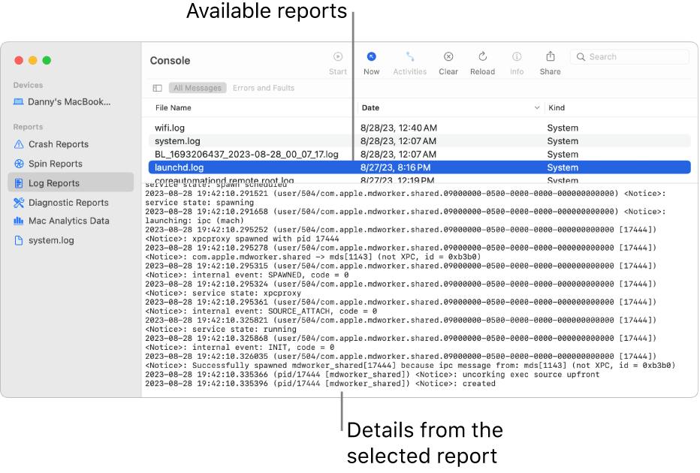The image size is (700, 473).
Task: Switch to Errors and Faults filter
Action: 264,88
